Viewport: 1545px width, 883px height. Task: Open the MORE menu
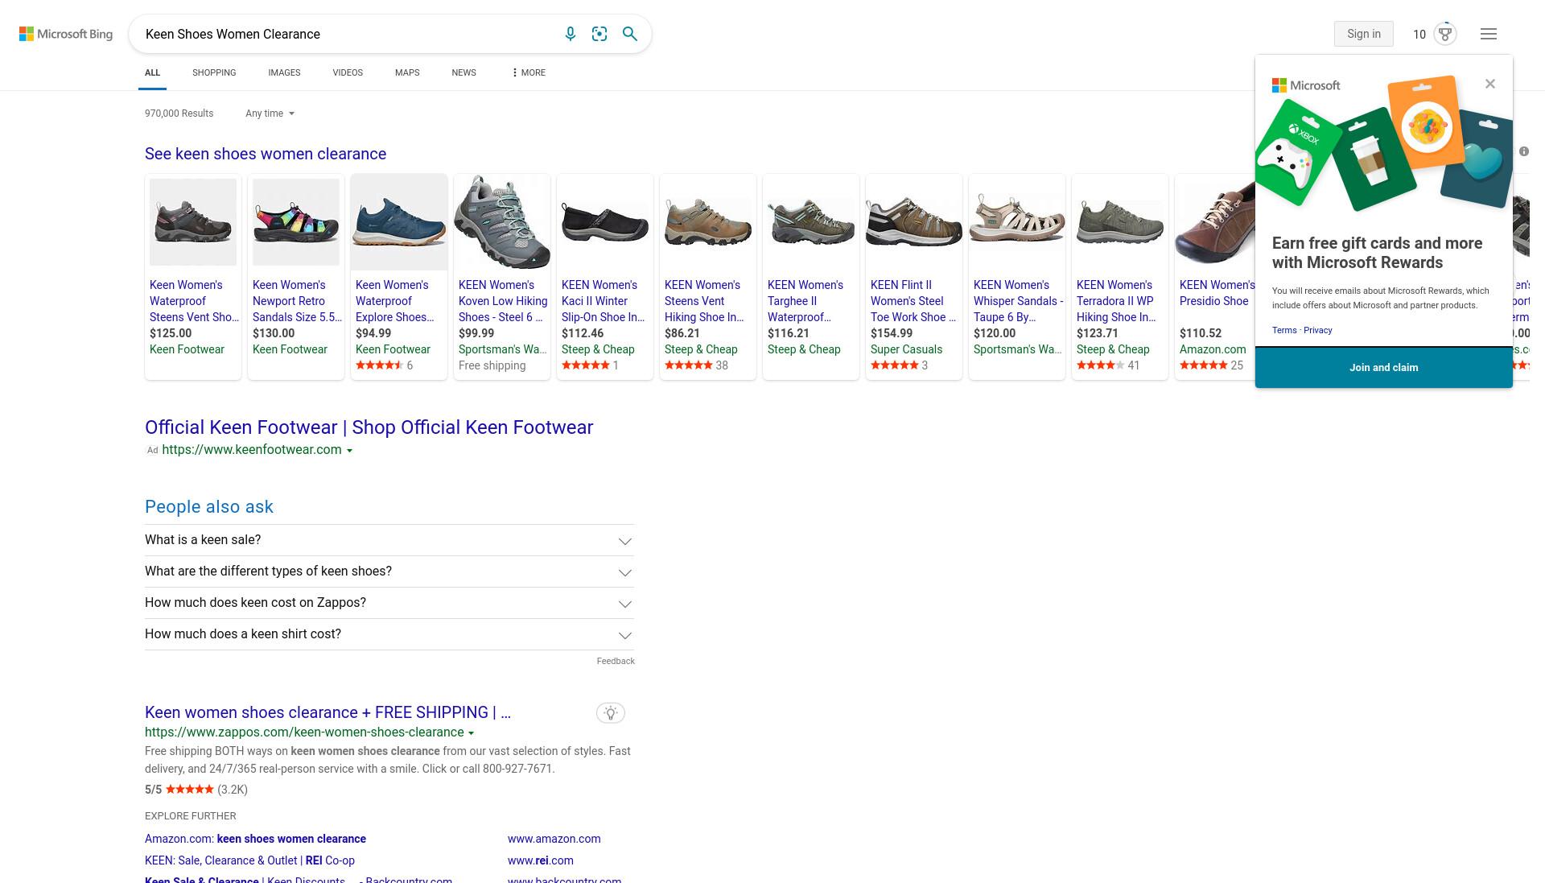(528, 72)
